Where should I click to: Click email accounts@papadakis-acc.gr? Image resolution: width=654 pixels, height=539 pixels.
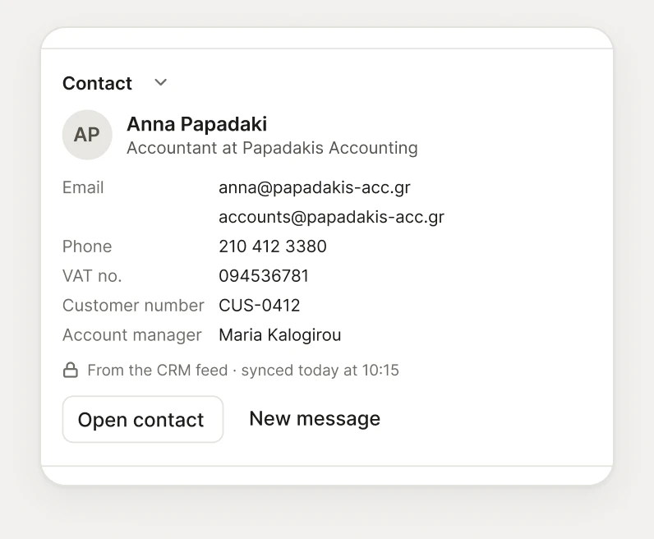332,217
